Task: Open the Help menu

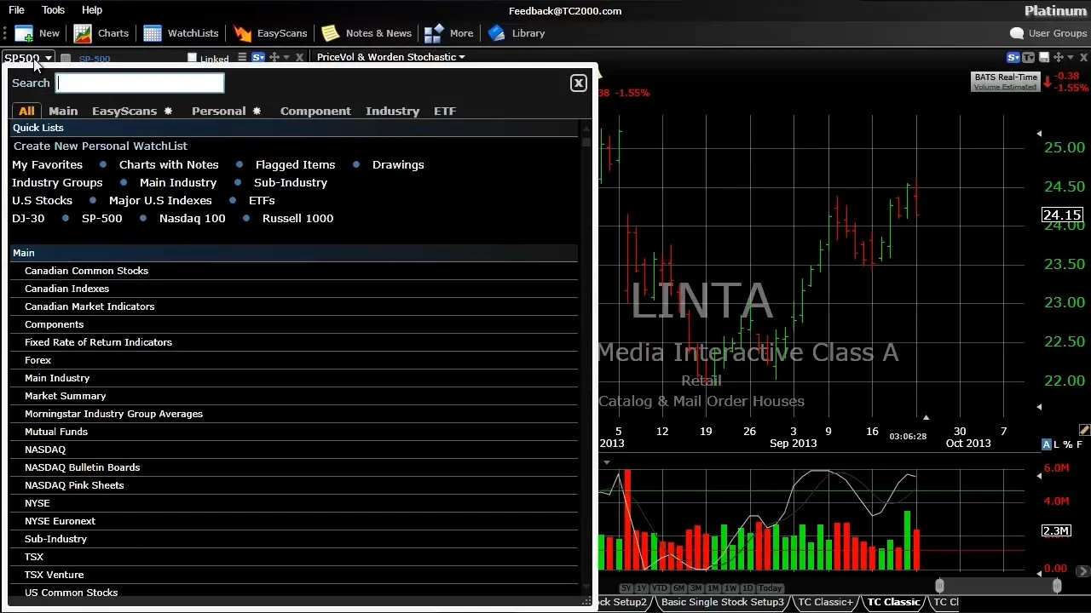Action: 92,10
